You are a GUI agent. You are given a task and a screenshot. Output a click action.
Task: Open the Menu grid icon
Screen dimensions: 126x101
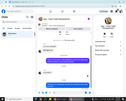pos(112,11)
